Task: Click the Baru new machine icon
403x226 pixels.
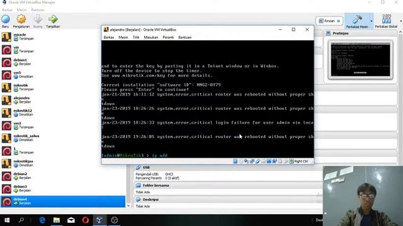Action: point(6,19)
